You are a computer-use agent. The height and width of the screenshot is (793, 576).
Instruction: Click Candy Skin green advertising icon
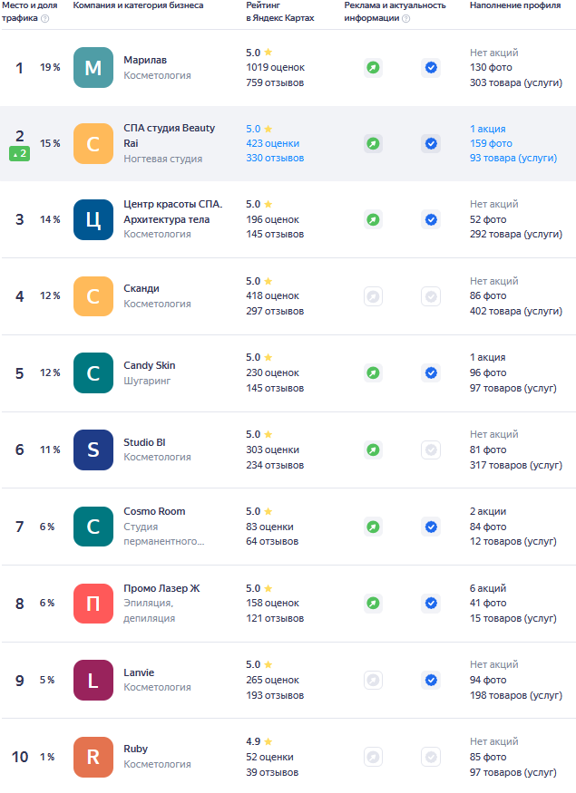tap(373, 372)
